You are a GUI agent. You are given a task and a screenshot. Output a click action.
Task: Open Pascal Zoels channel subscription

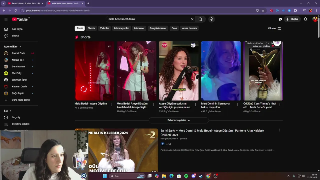19,53
